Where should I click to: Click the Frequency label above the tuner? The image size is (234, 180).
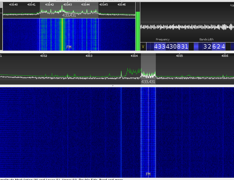pyautogui.click(x=163, y=40)
